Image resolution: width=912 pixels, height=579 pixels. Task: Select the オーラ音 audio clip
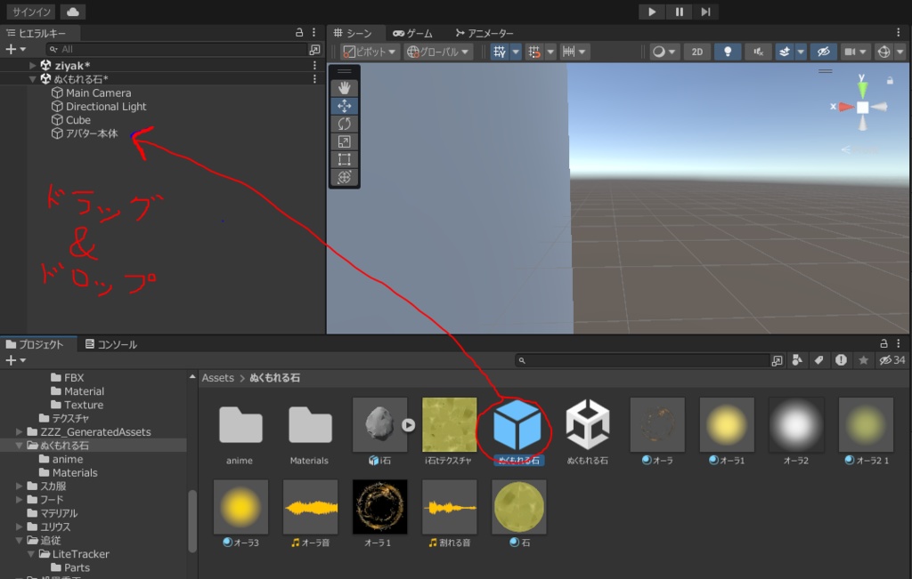[x=310, y=514]
